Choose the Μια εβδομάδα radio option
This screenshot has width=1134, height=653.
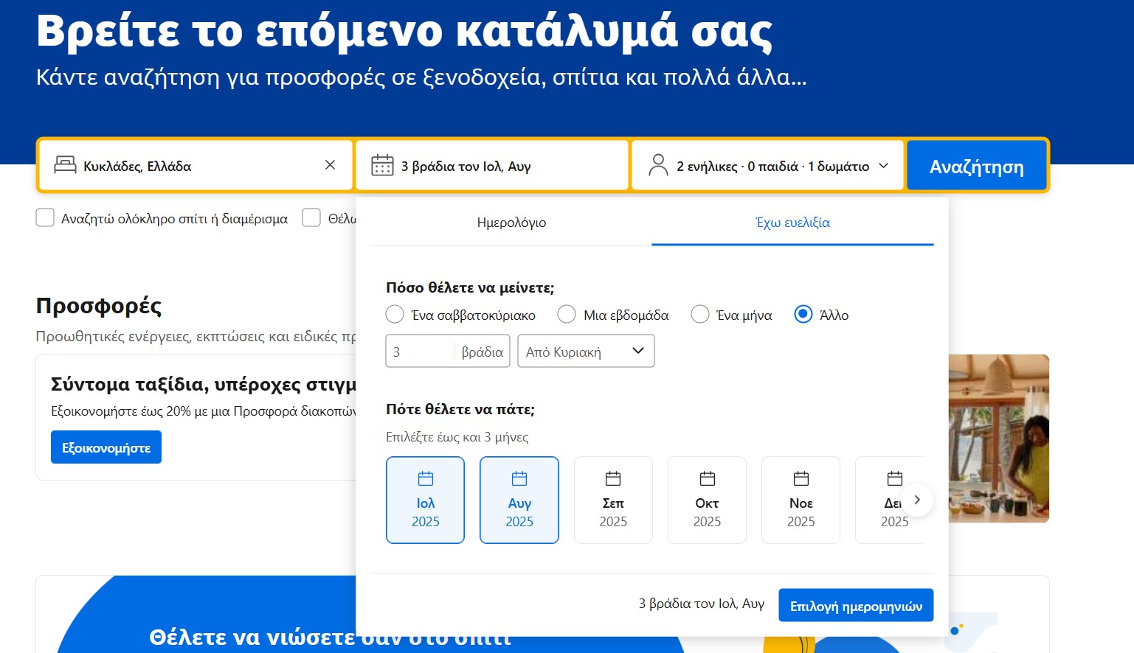[567, 315]
